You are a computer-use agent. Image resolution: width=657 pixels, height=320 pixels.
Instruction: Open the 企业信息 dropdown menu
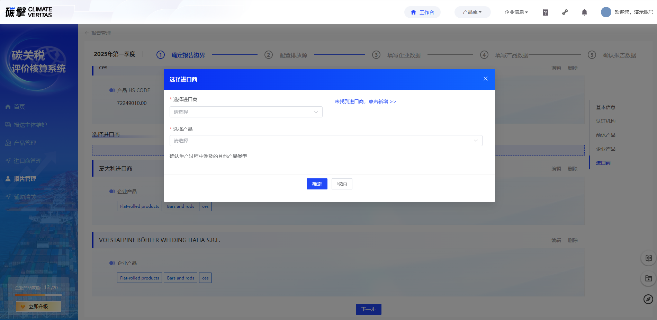click(516, 12)
